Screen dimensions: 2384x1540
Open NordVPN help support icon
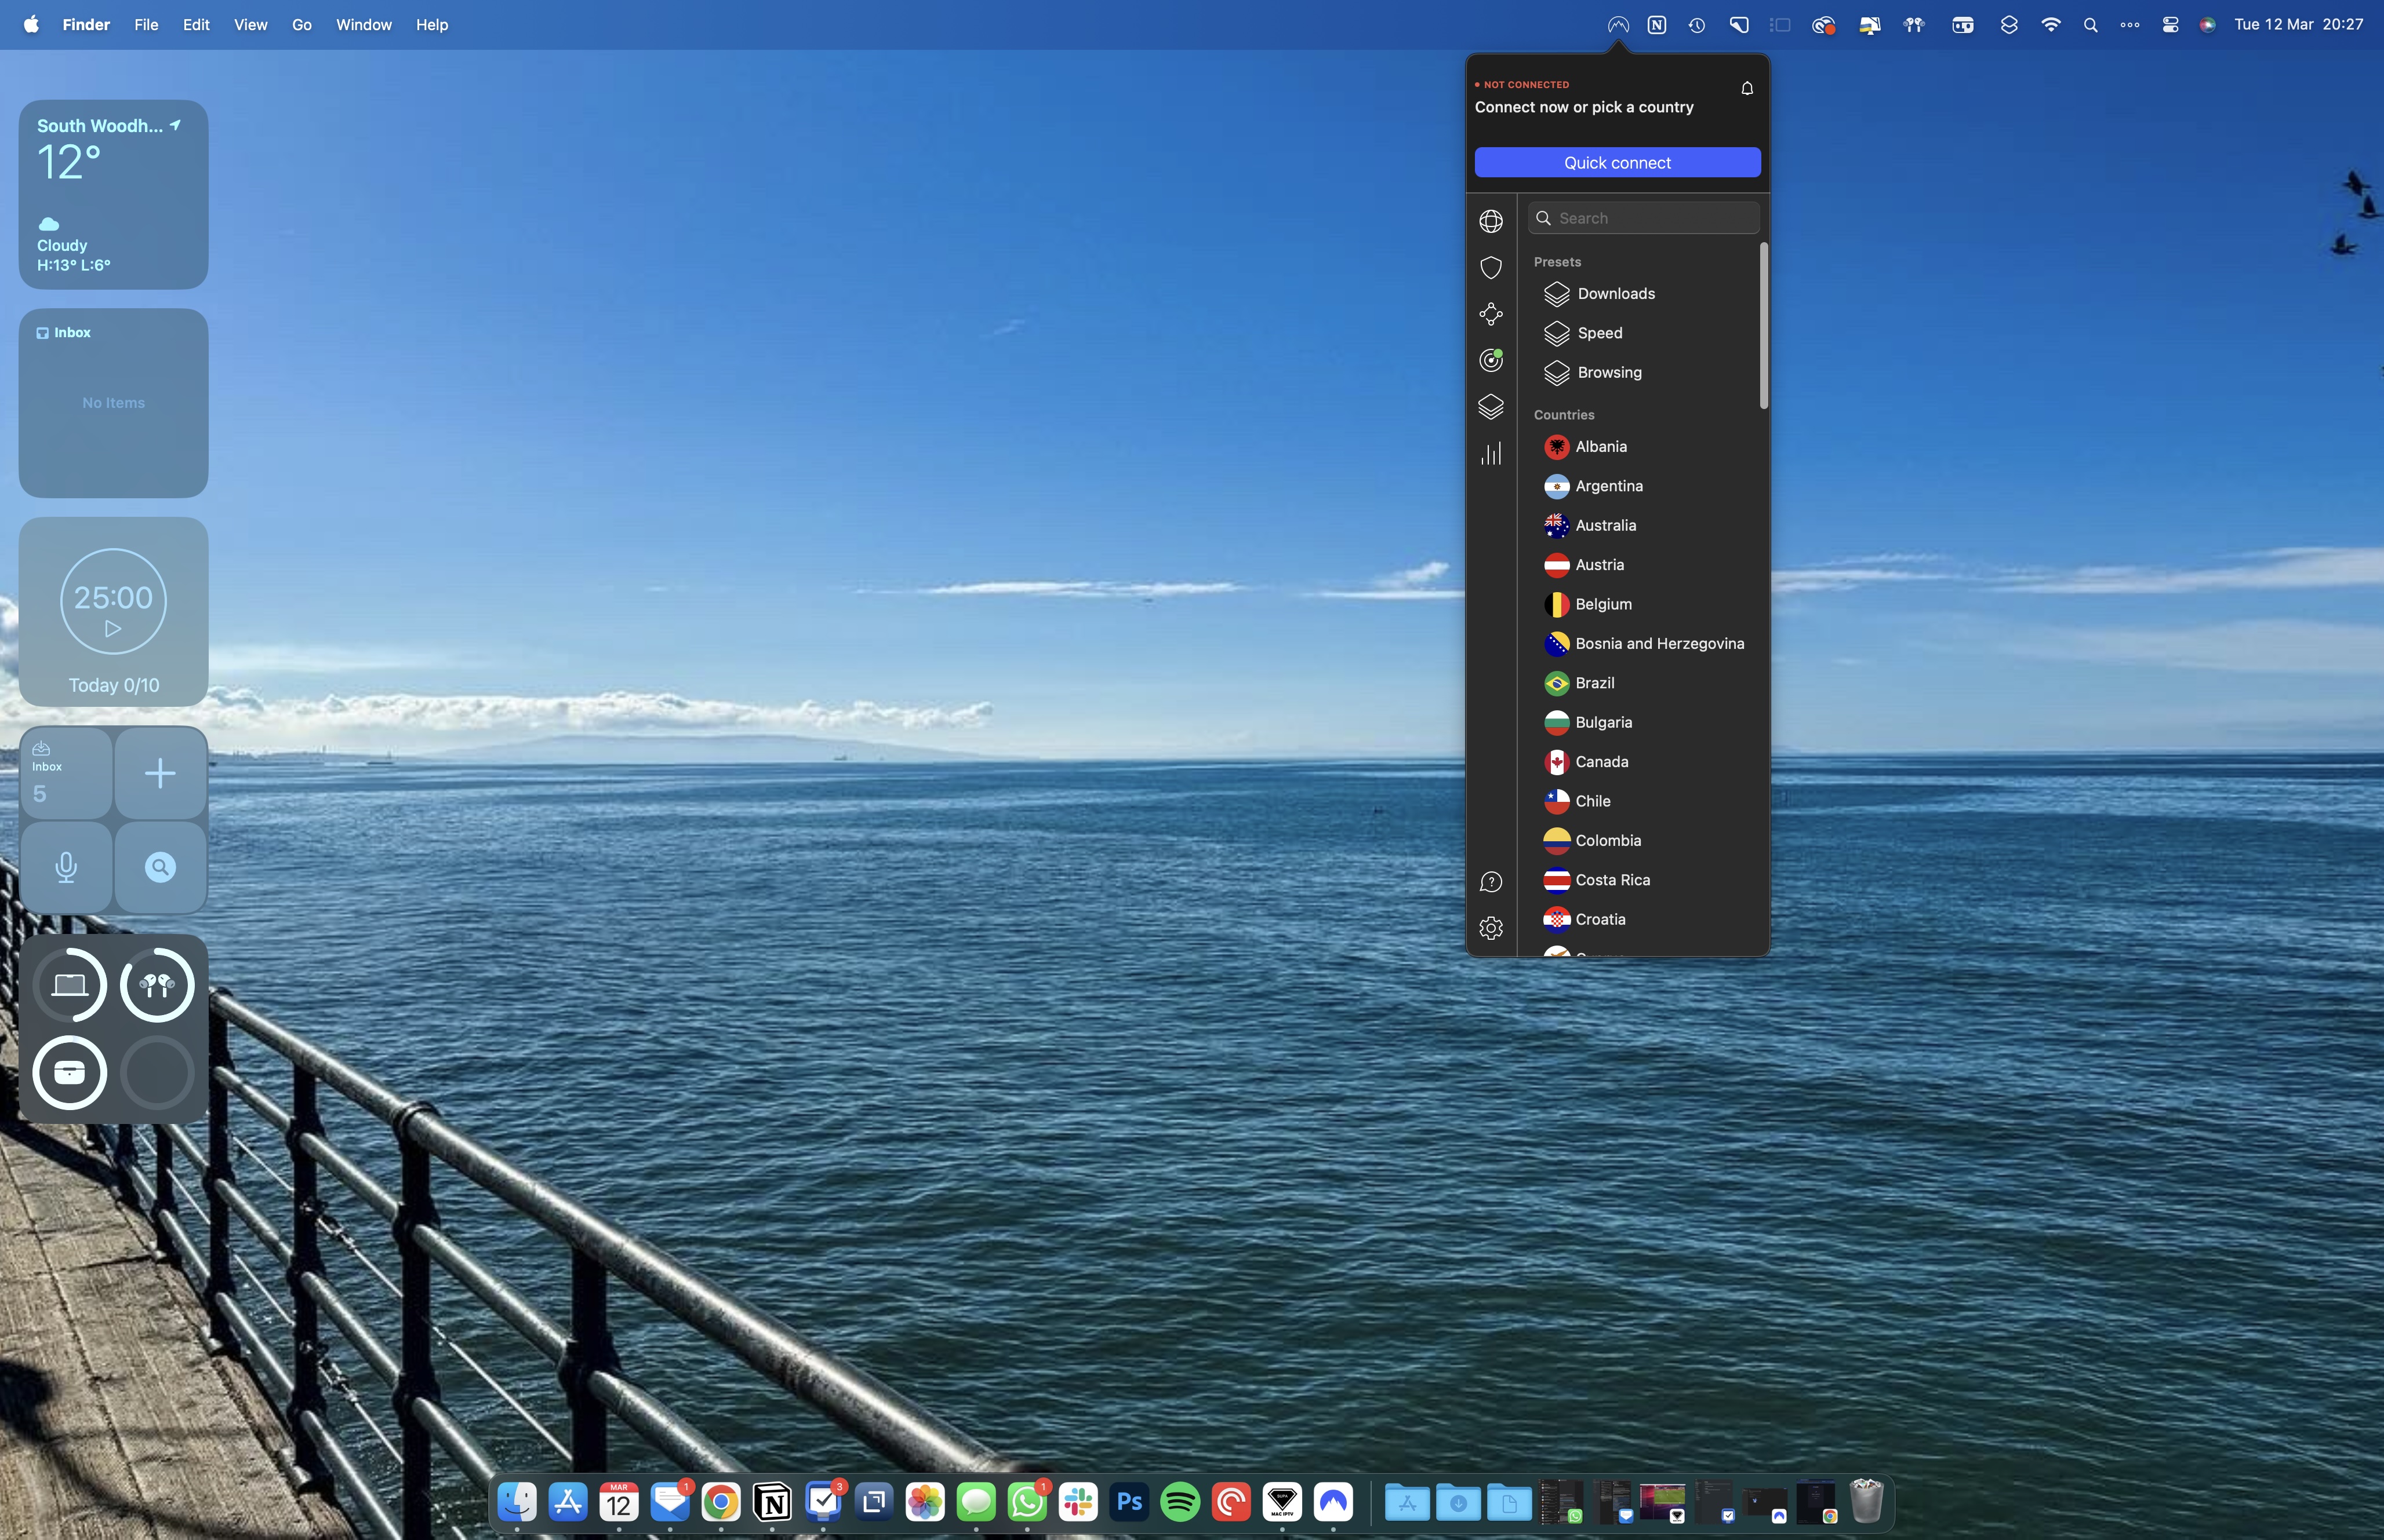[x=1491, y=881]
